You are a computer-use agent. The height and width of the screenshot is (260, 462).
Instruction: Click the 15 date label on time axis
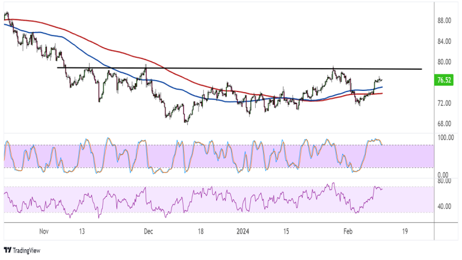point(286,231)
